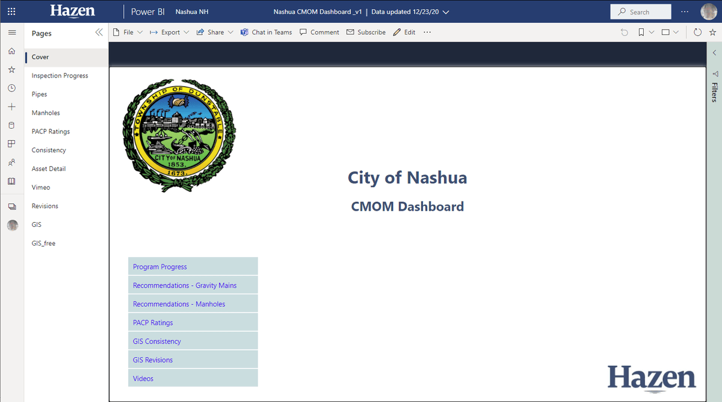722x402 pixels.
Task: Toggle the hamburger navigation menu
Action: pyautogui.click(x=11, y=32)
